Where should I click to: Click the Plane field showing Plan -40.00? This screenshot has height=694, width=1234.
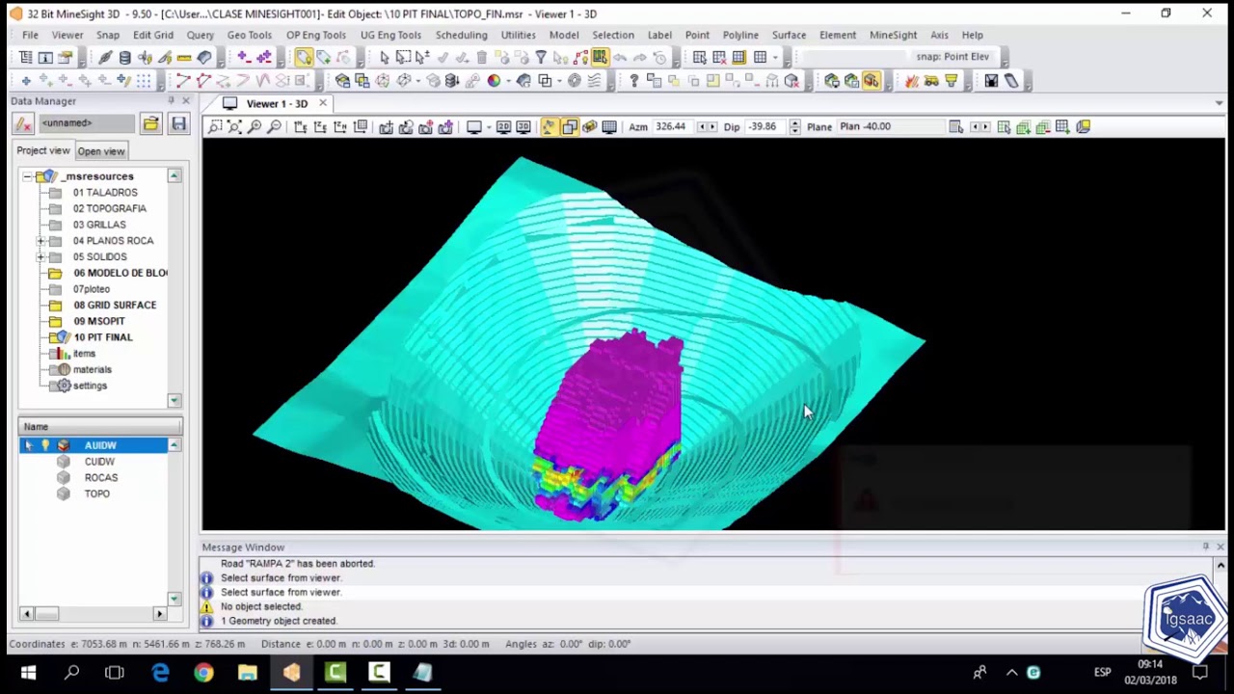[891, 126]
